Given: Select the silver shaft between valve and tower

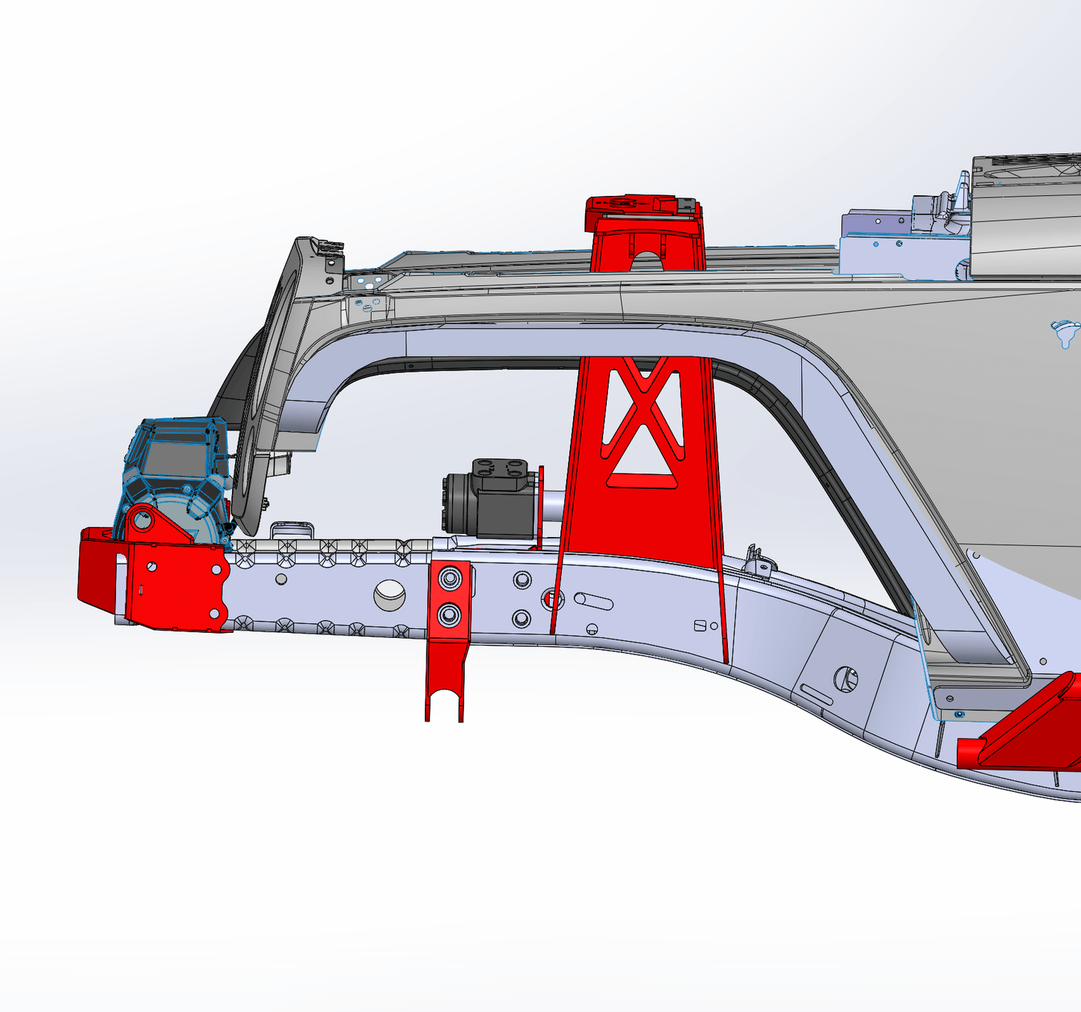Looking at the screenshot, I should tap(555, 506).
